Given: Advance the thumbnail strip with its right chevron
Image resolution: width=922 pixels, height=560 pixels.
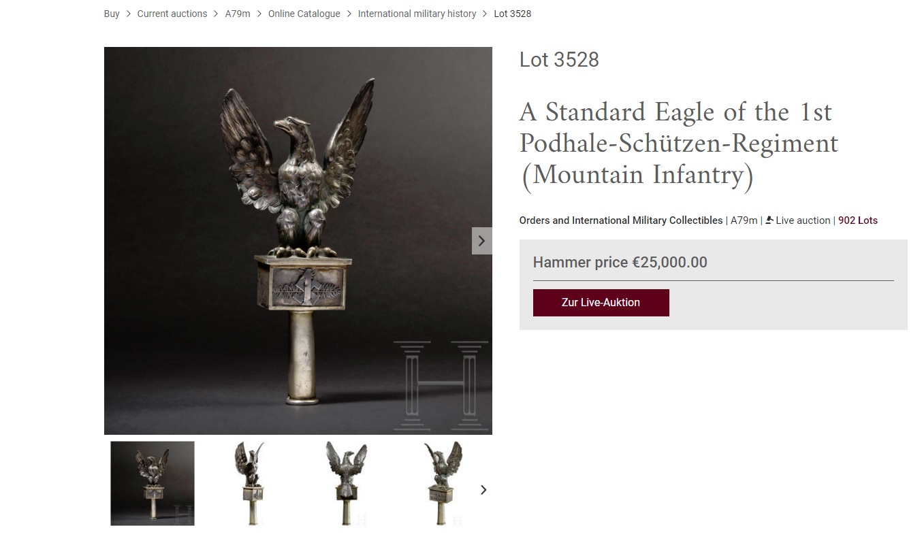Looking at the screenshot, I should 483,490.
